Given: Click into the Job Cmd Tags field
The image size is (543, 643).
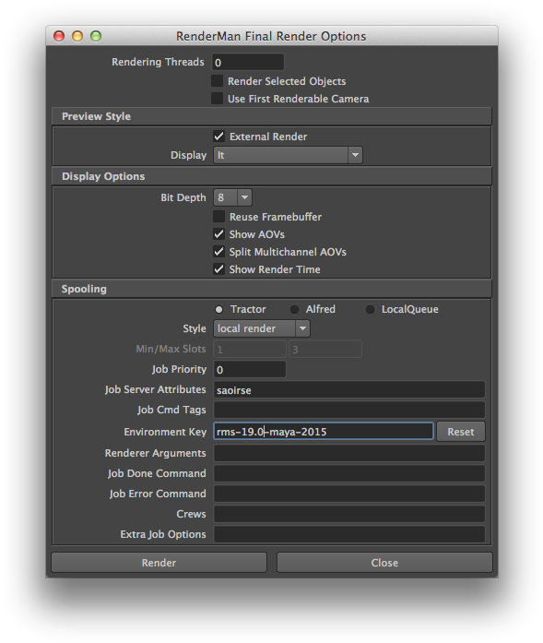Looking at the screenshot, I should click(349, 410).
